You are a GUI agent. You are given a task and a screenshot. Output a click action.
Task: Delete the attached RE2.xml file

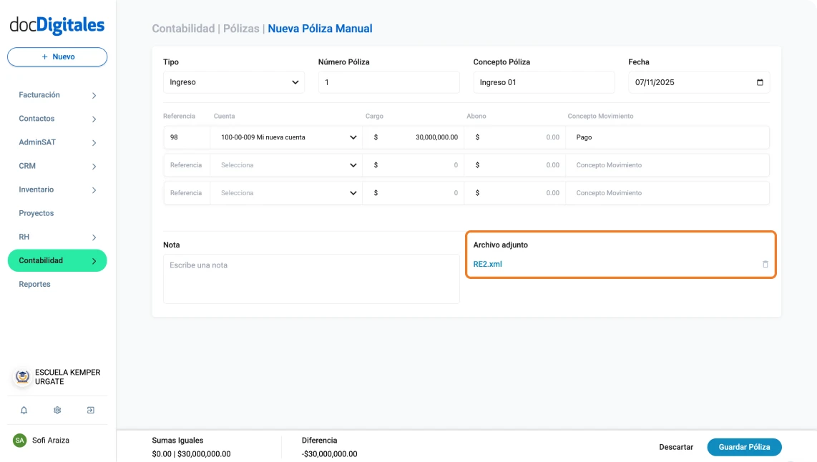pyautogui.click(x=765, y=264)
